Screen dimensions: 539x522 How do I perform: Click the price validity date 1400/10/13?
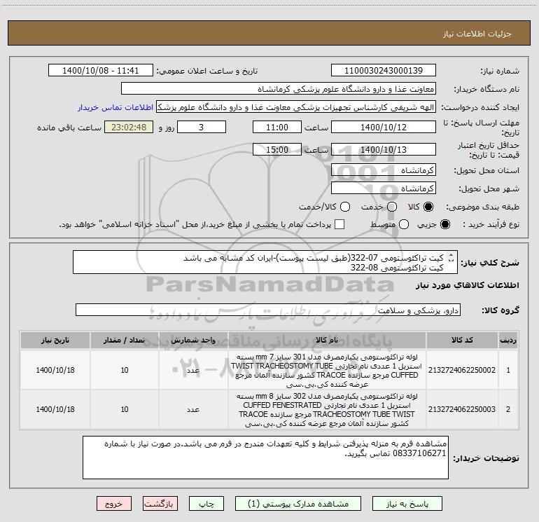tap(384, 150)
